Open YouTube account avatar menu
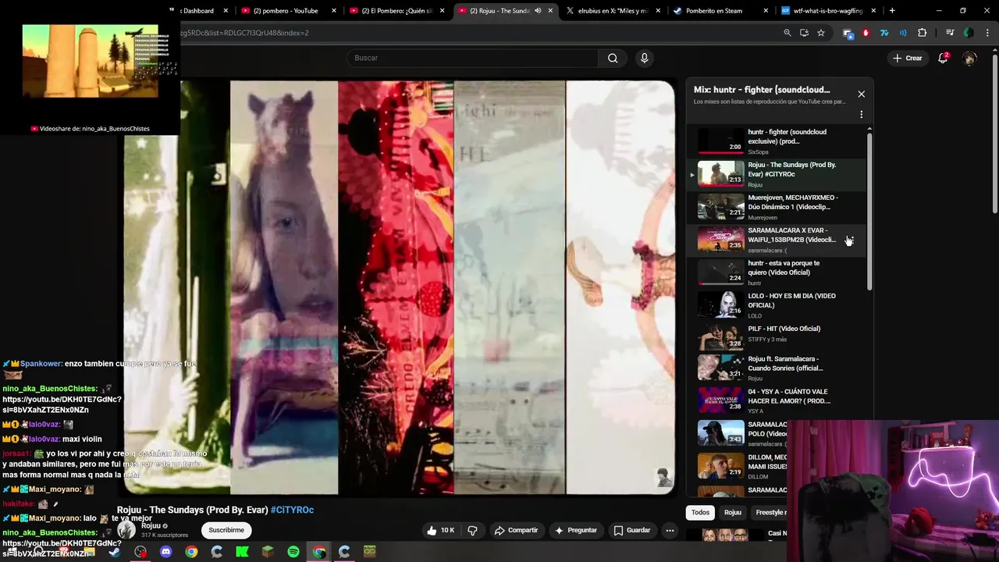This screenshot has height=562, width=999. [969, 59]
